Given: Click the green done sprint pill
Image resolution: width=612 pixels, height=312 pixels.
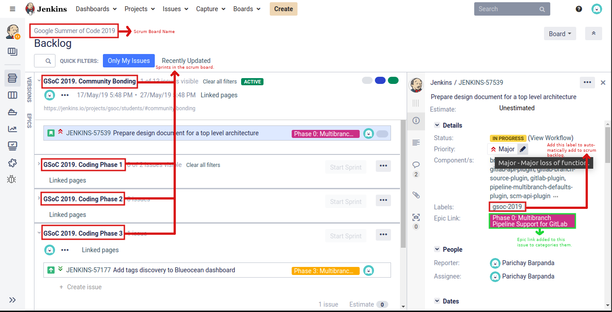Looking at the screenshot, I should (x=393, y=81).
